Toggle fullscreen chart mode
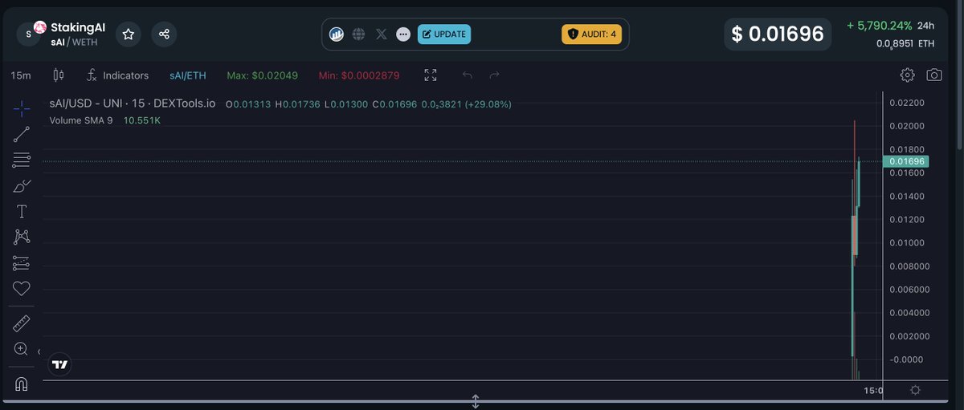The width and height of the screenshot is (964, 410). click(x=431, y=75)
